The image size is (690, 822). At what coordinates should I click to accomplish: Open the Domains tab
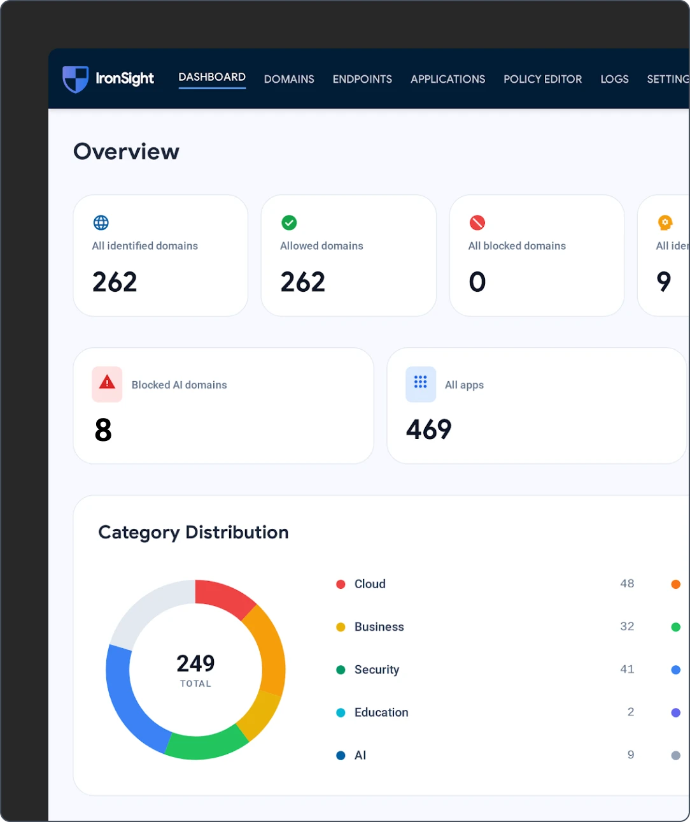pyautogui.click(x=289, y=79)
